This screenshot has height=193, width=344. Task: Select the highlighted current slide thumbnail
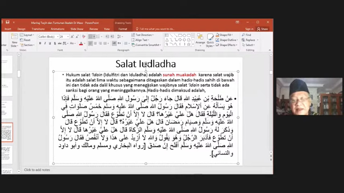click(x=7, y=132)
